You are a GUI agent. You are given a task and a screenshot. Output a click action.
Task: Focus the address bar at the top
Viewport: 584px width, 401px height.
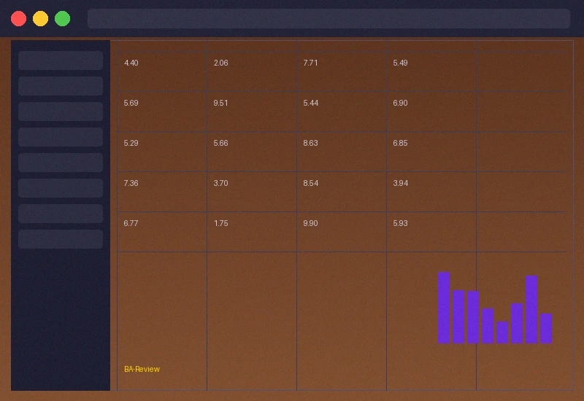pyautogui.click(x=328, y=19)
